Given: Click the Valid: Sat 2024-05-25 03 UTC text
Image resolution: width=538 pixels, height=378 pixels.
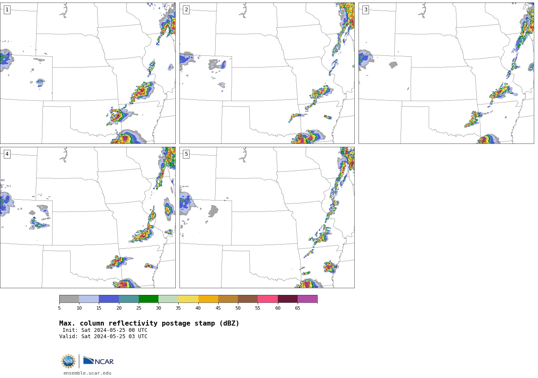Looking at the screenshot, I should [x=103, y=336].
